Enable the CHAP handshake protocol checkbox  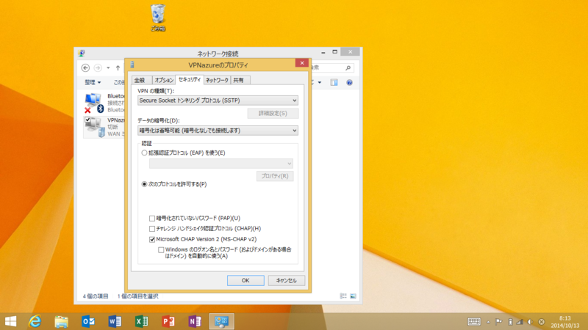point(152,229)
